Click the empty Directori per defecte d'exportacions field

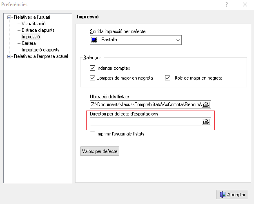[x=146, y=122]
